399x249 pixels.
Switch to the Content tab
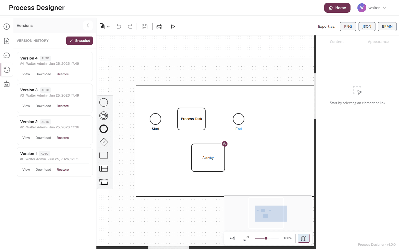point(337,41)
